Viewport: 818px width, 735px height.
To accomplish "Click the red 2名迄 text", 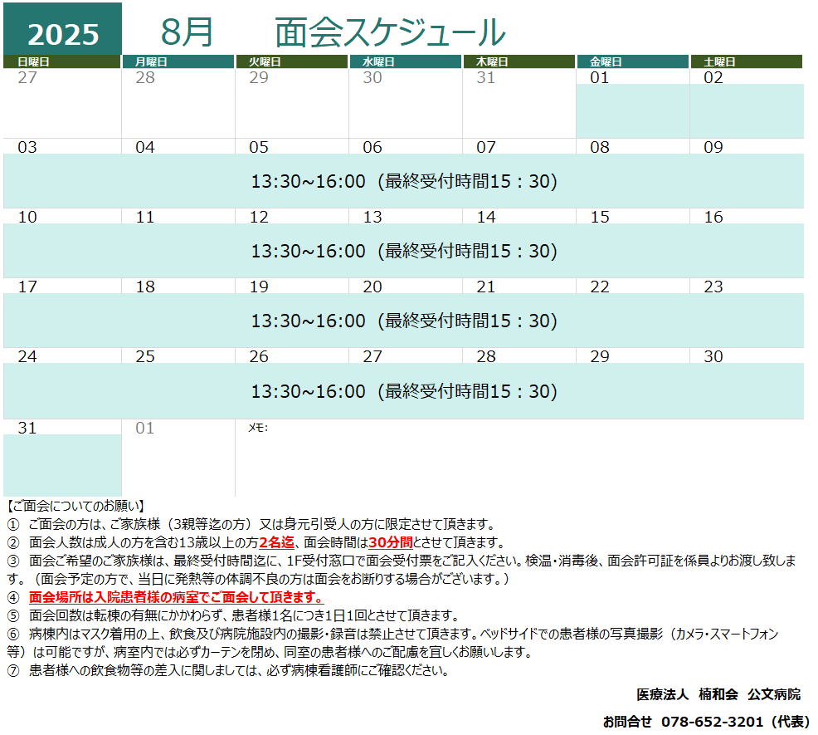I will point(276,542).
